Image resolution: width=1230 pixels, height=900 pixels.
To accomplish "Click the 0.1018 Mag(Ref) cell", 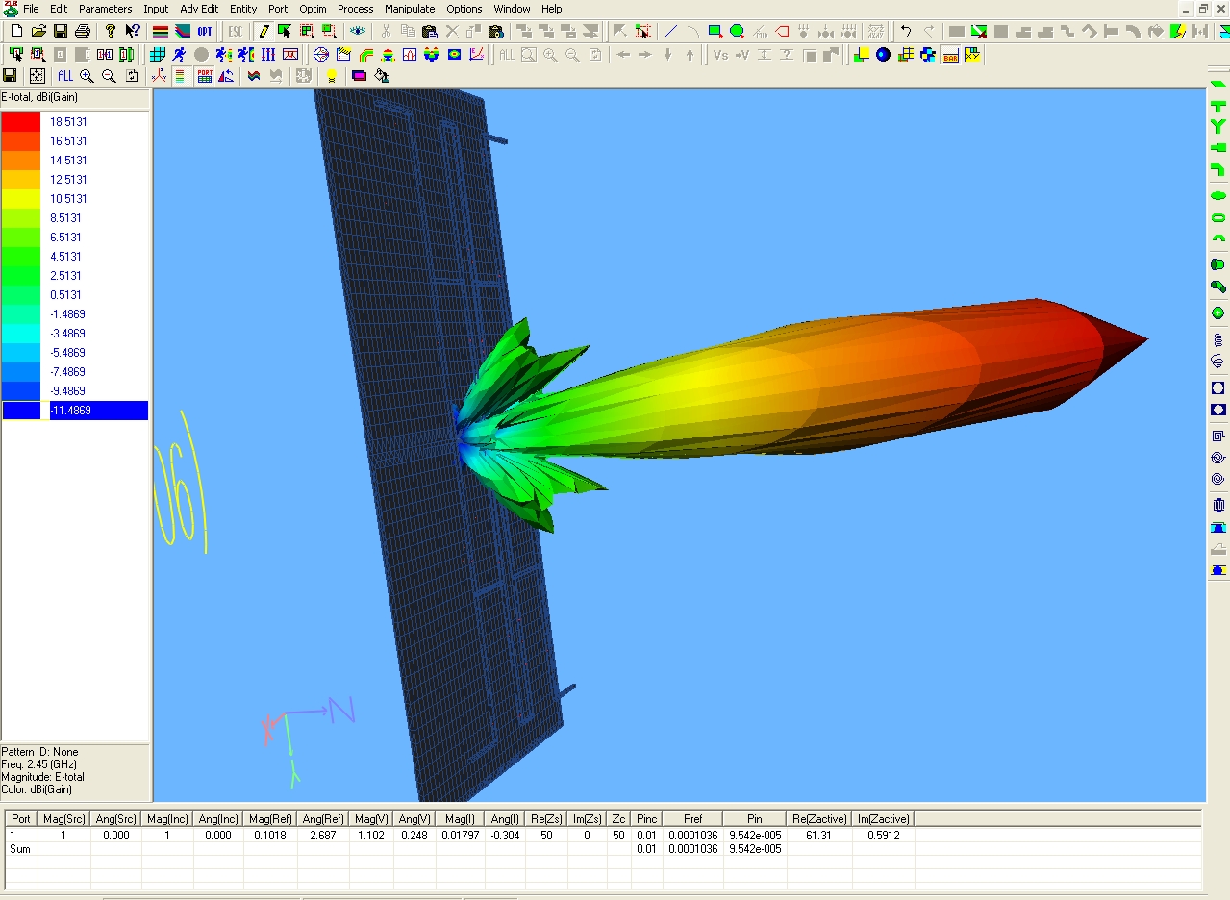I will [271, 836].
